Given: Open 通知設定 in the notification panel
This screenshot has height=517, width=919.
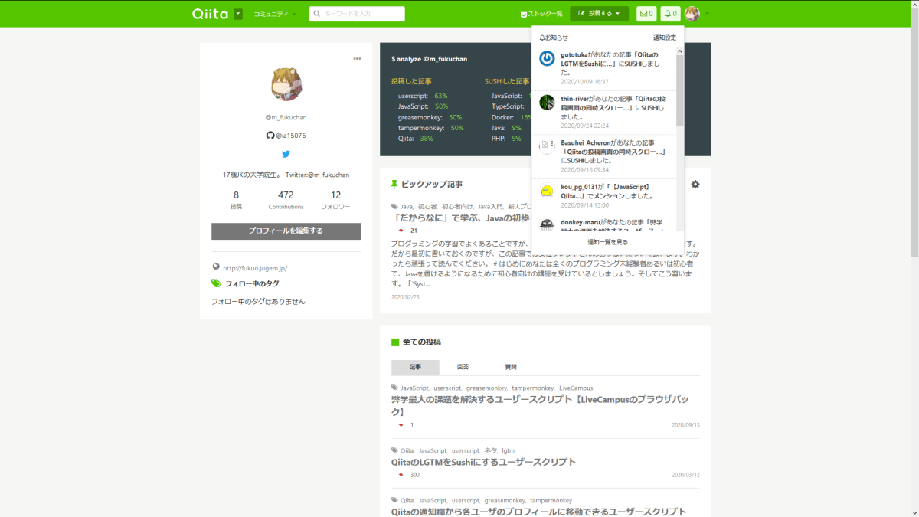Looking at the screenshot, I should [665, 38].
